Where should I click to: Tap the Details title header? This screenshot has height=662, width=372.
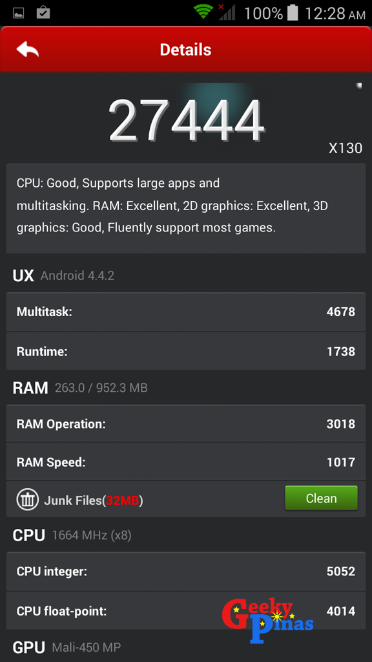click(185, 50)
